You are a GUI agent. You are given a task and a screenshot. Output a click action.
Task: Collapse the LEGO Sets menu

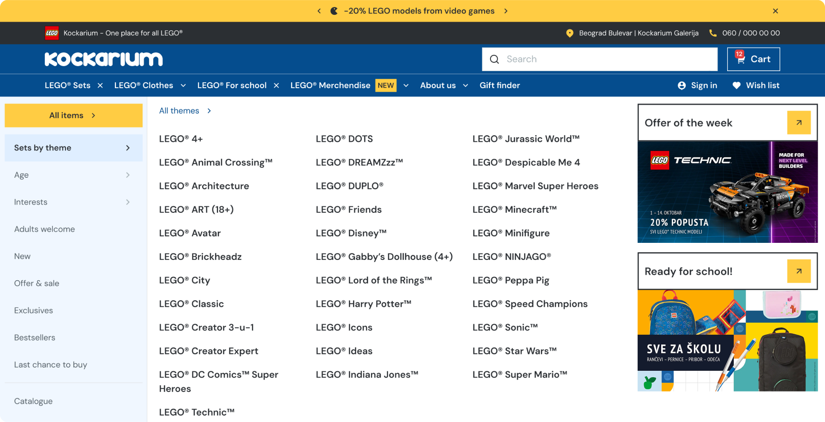click(100, 85)
